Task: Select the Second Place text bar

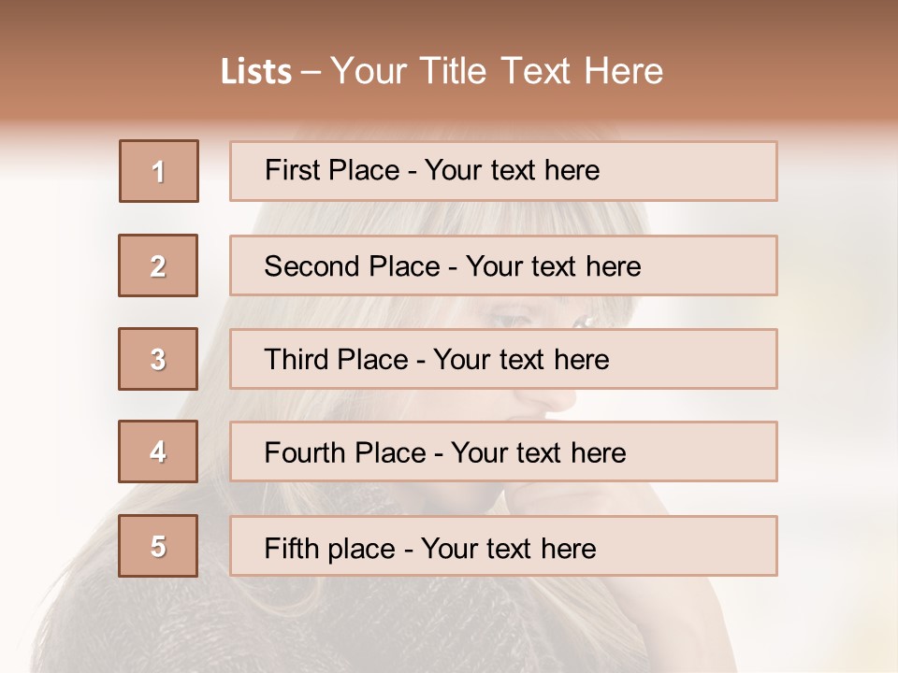Action: (503, 265)
